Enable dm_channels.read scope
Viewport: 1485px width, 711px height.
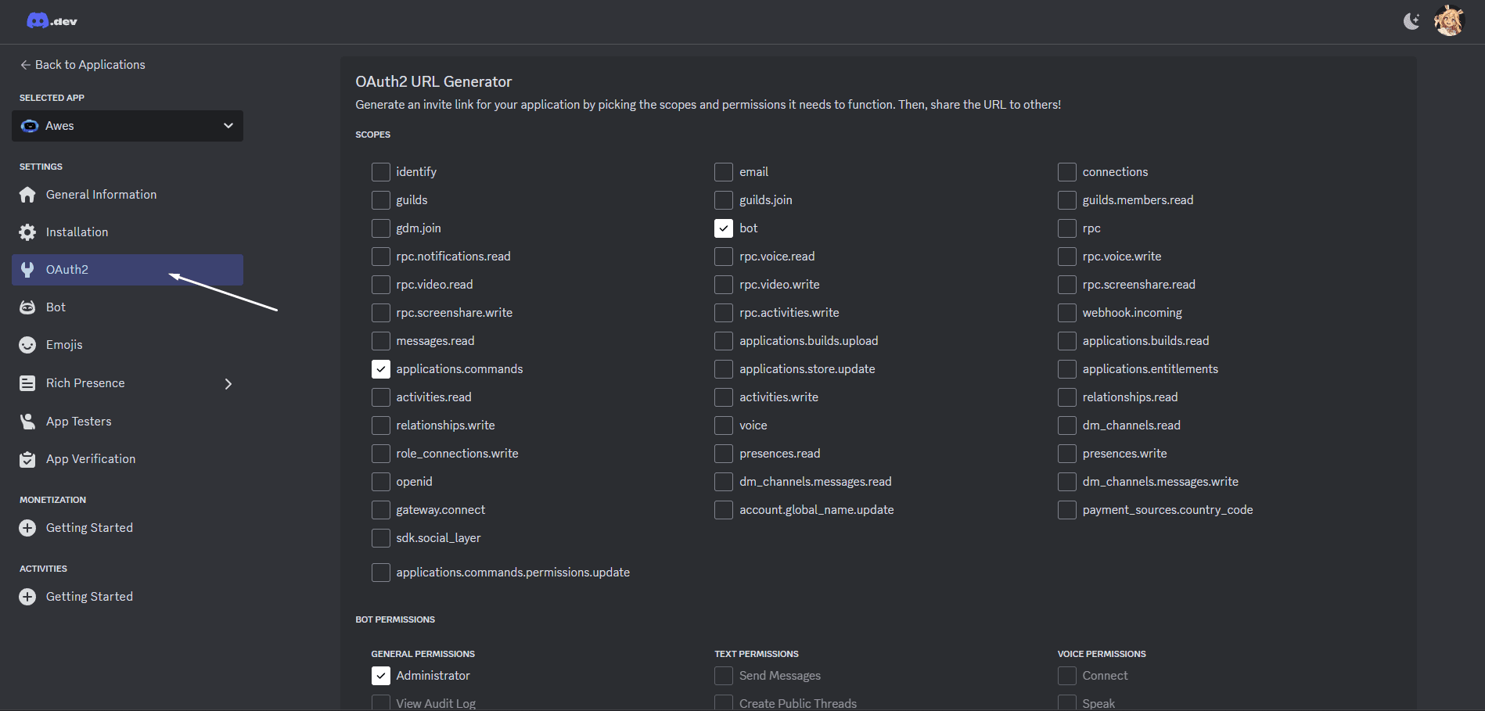(x=1067, y=426)
